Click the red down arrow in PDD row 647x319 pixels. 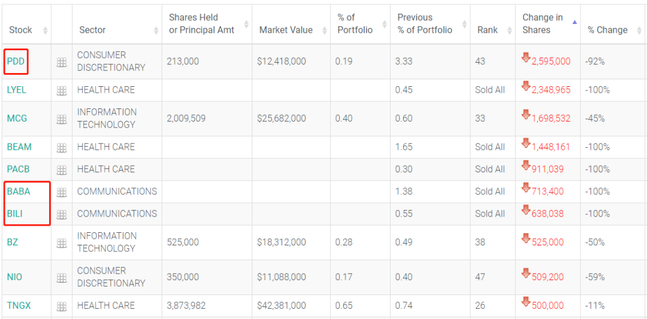click(x=526, y=57)
